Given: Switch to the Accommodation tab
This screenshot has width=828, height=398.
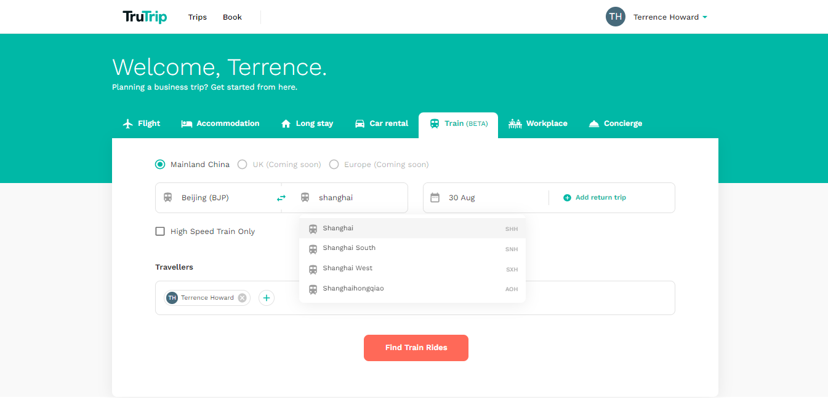Looking at the screenshot, I should (x=220, y=123).
